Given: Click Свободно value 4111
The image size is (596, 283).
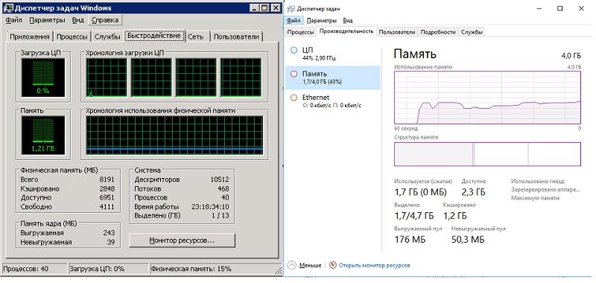Looking at the screenshot, I should [x=107, y=207].
